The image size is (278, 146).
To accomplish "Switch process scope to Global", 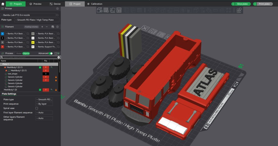I will pos(19,54).
